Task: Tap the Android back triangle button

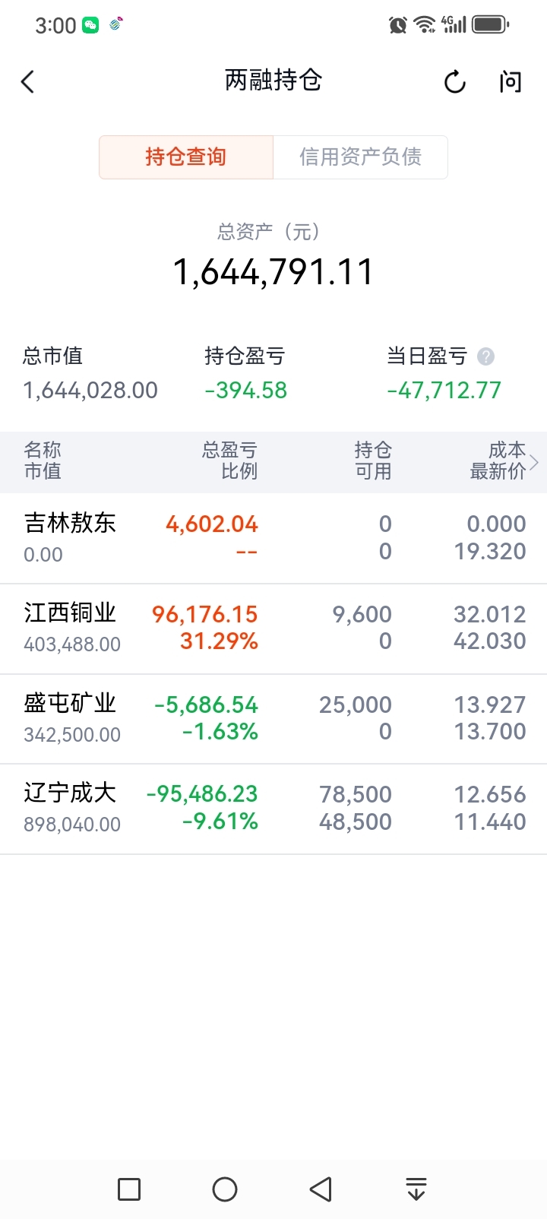Action: [321, 1189]
